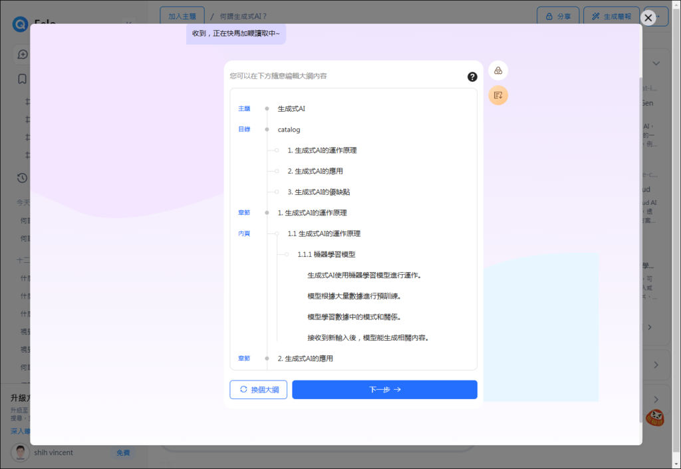
Task: Click line 模型學習數據中的模式和關係。
Action: click(x=354, y=317)
